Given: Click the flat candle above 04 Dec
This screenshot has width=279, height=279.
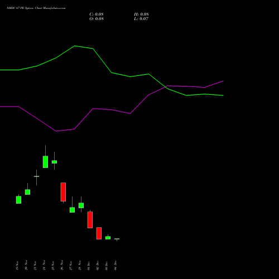Looking at the screenshot, I should [117, 239].
